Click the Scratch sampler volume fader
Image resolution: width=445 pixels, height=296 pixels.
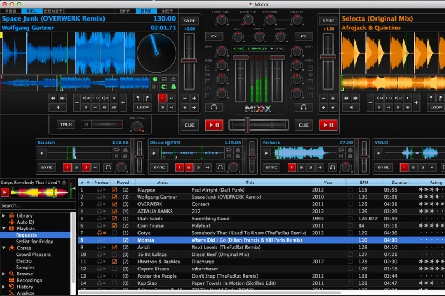tap(140, 157)
